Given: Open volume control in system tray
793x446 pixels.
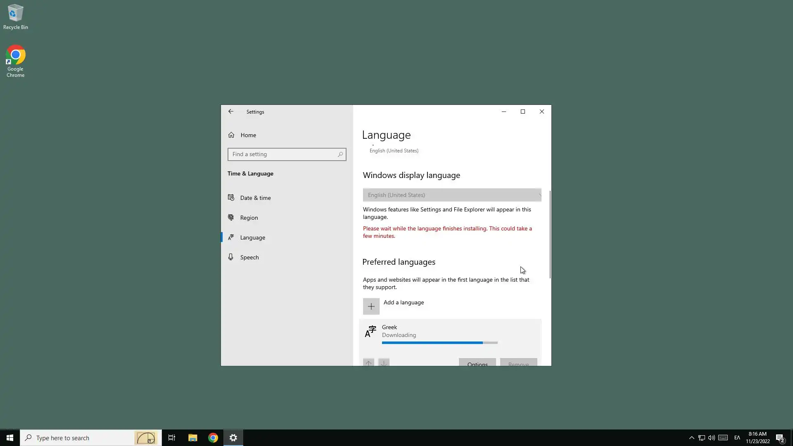Looking at the screenshot, I should 711,438.
